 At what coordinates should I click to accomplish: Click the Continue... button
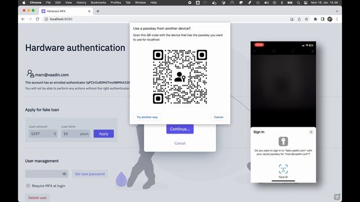180,129
